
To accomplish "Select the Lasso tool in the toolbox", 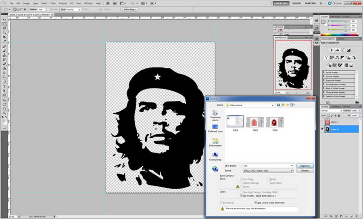I will click(x=4, y=29).
